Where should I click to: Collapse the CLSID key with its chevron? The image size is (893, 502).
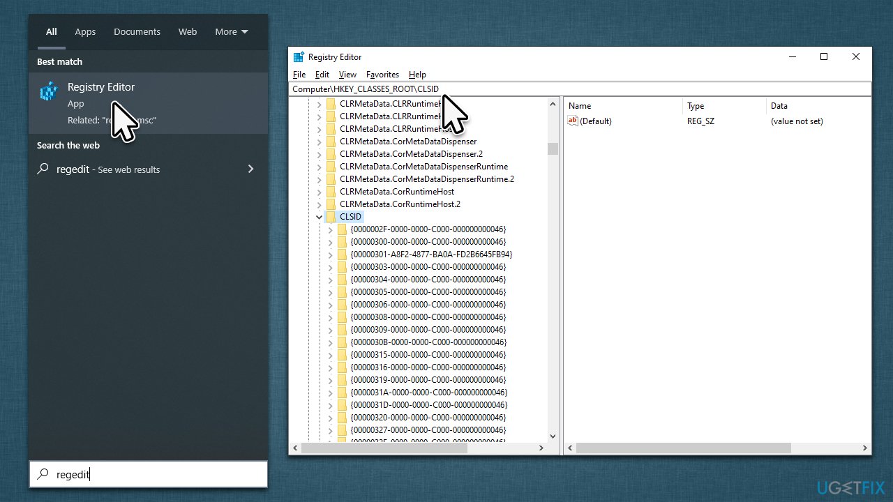pyautogui.click(x=320, y=217)
